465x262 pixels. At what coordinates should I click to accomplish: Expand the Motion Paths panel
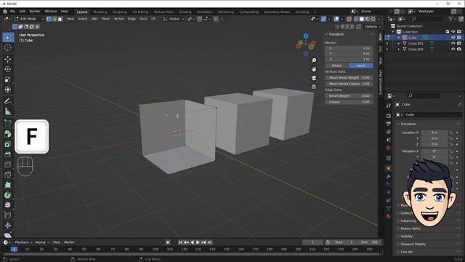(410, 229)
